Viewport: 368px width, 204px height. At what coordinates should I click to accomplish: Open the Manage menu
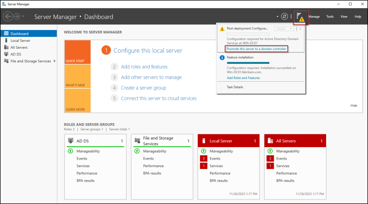(314, 16)
